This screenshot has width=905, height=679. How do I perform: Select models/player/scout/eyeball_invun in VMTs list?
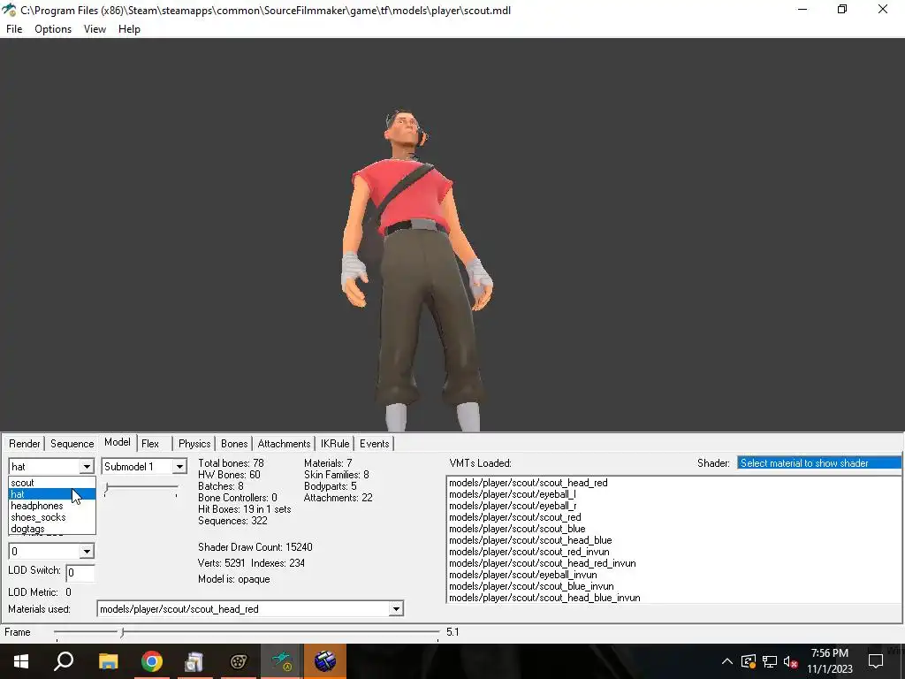[523, 575]
